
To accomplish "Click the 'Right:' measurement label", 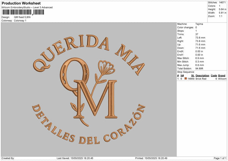I will click(x=180, y=41).
